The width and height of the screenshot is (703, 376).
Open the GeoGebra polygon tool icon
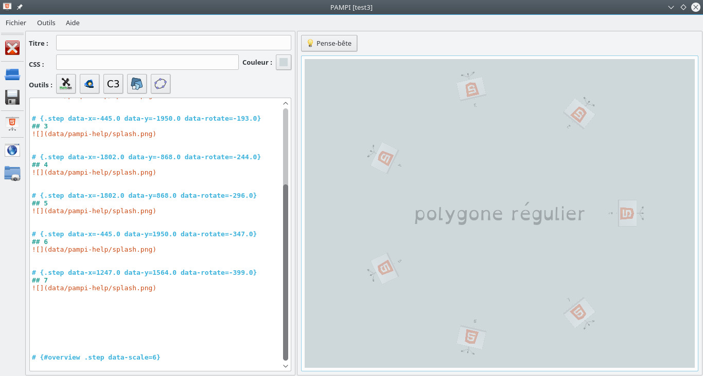[x=161, y=84]
